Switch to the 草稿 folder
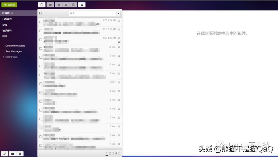278x157 pixels. (4, 25)
